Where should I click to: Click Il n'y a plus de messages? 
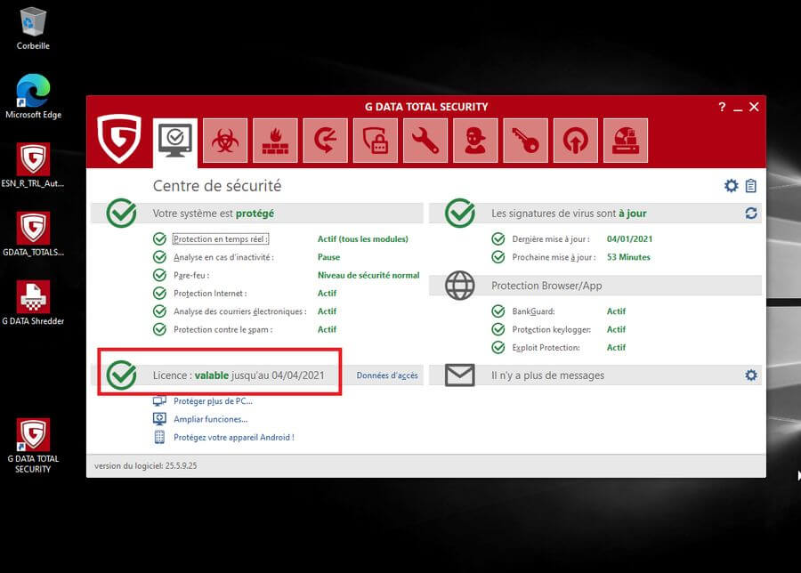click(x=547, y=375)
